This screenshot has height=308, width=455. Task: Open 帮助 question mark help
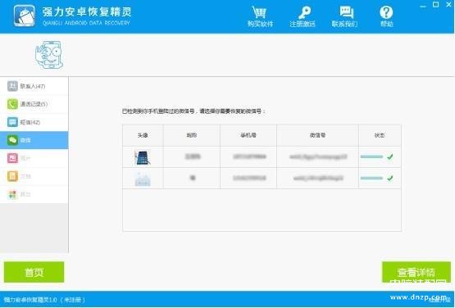[x=386, y=16]
